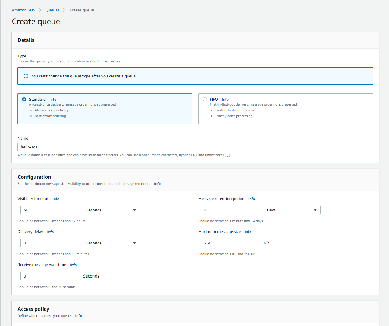The width and height of the screenshot is (389, 326).
Task: Click the Maximum message size value field
Action: click(x=229, y=243)
